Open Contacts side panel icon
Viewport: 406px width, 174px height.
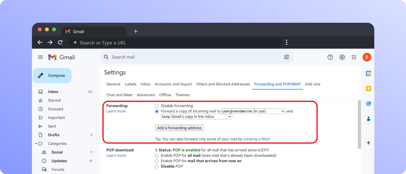369,119
